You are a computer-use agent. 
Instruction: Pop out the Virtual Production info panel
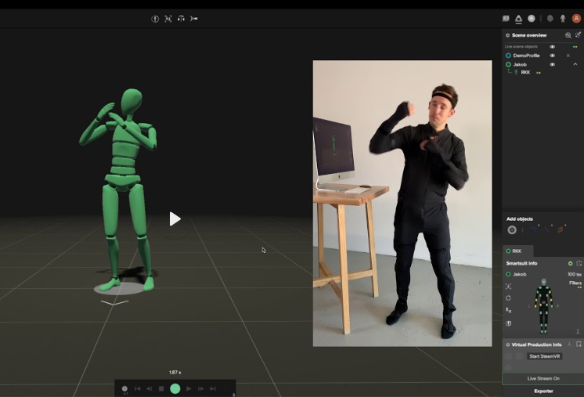579,344
